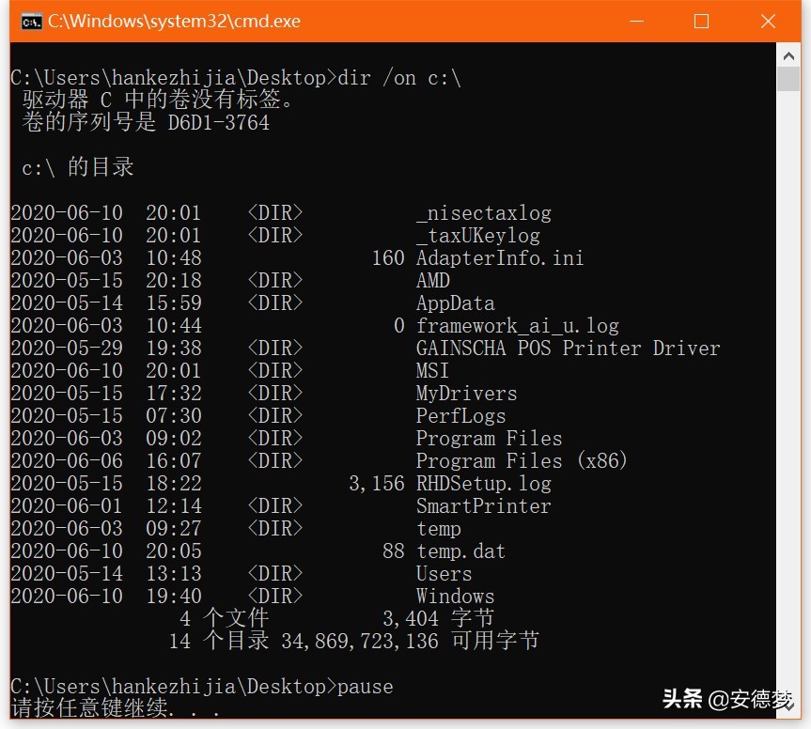Click the file size 160
Viewport: 811px width, 729px height.
[388, 258]
